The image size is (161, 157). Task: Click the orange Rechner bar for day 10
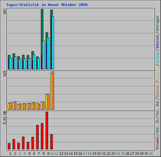click(x=53, y=91)
